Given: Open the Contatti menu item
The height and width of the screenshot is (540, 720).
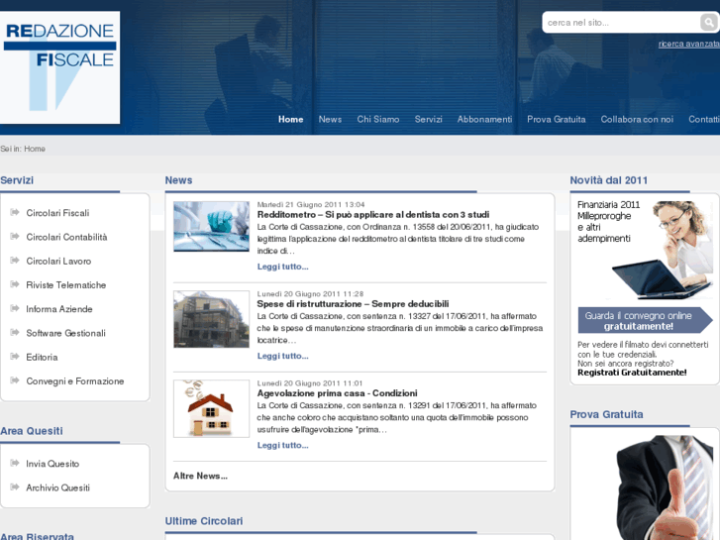Looking at the screenshot, I should pos(704,119).
